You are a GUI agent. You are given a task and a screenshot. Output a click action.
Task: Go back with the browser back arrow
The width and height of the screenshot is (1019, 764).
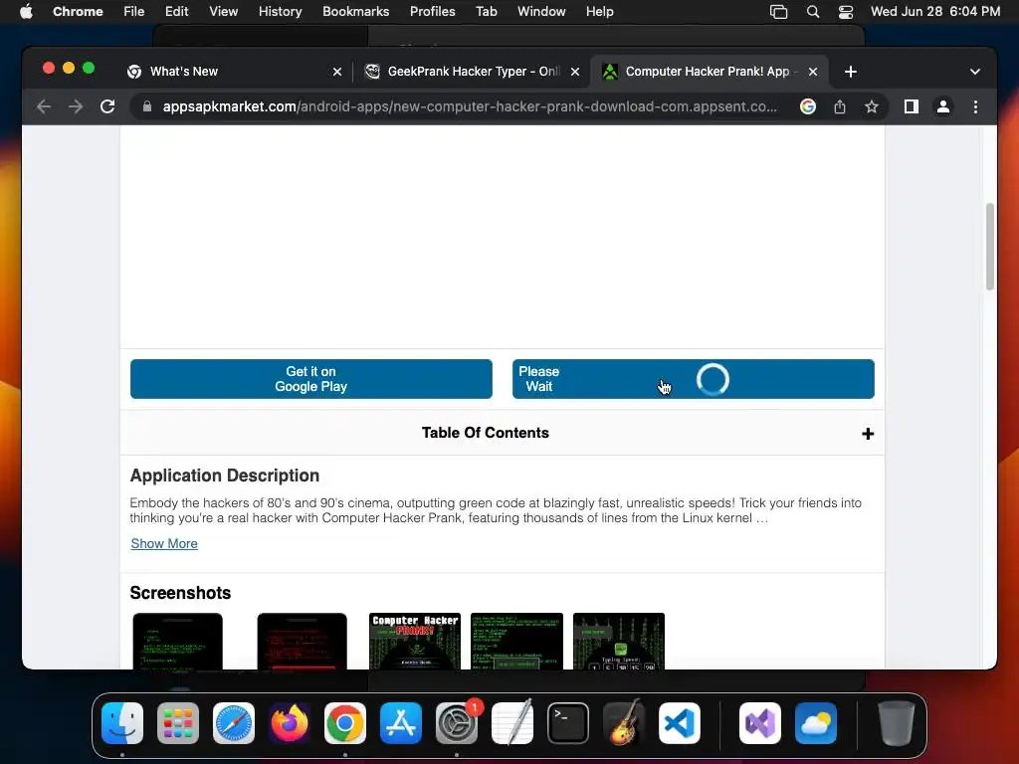coord(44,106)
